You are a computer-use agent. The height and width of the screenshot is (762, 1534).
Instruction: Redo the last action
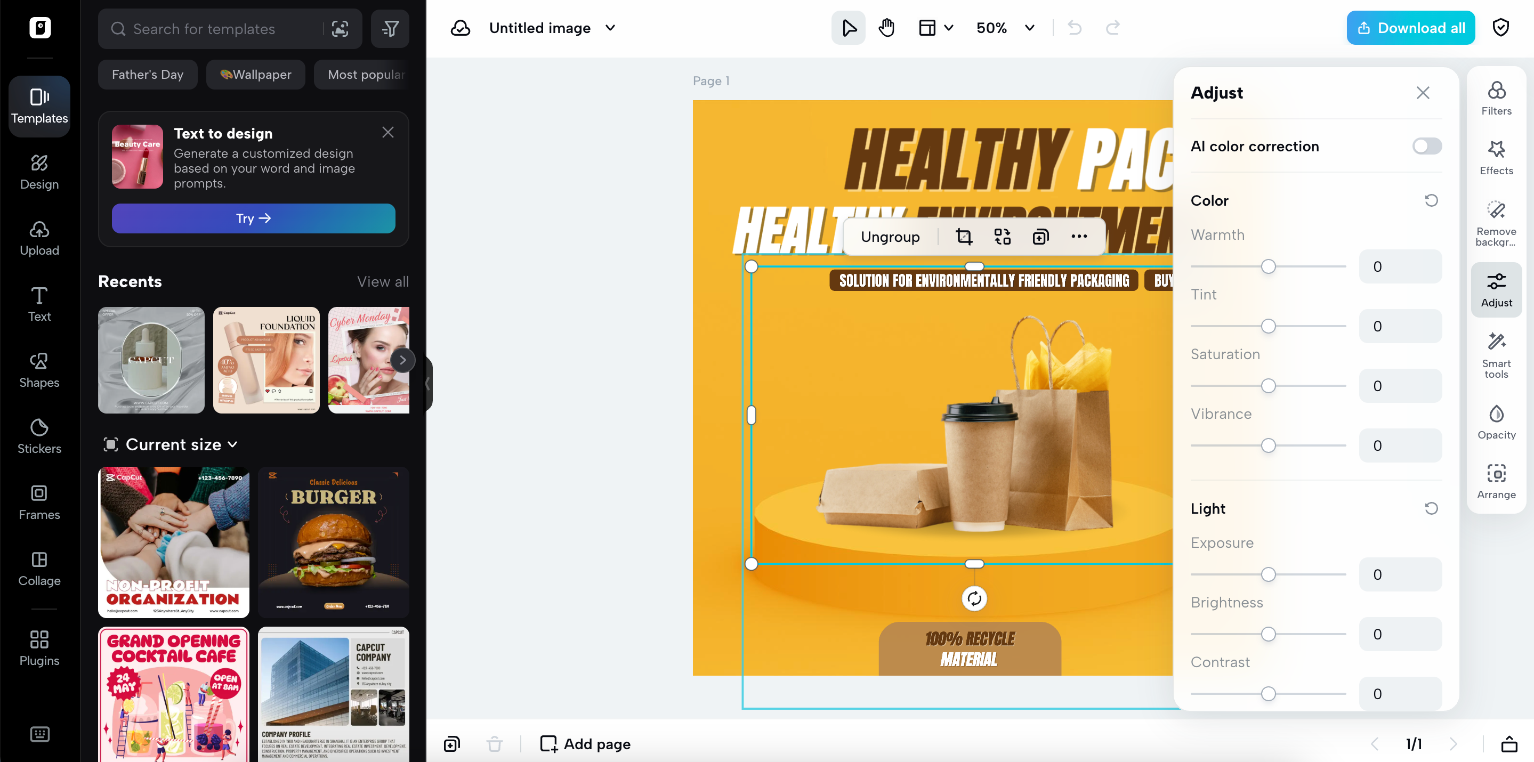tap(1112, 28)
